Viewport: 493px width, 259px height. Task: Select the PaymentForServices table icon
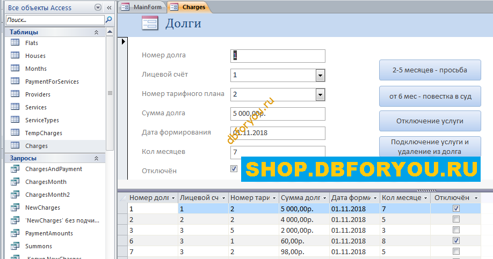[15, 81]
